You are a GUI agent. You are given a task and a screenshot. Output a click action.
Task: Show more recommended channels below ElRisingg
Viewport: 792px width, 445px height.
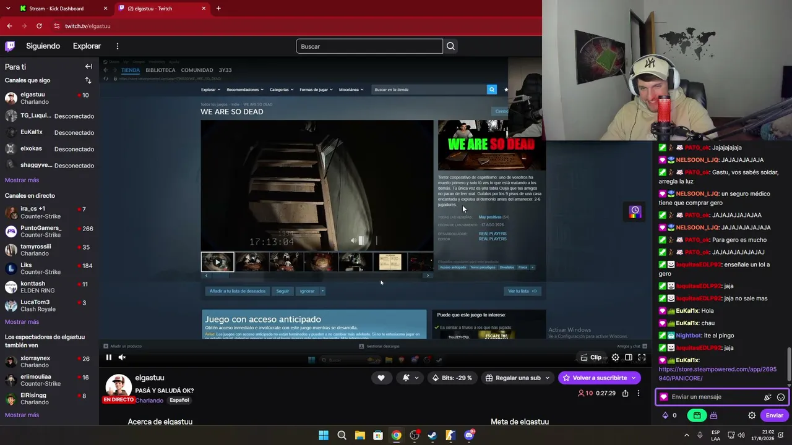[22, 415]
